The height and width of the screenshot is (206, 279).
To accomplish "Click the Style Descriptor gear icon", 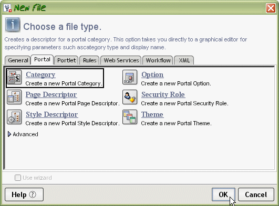I will pyautogui.click(x=14, y=117).
